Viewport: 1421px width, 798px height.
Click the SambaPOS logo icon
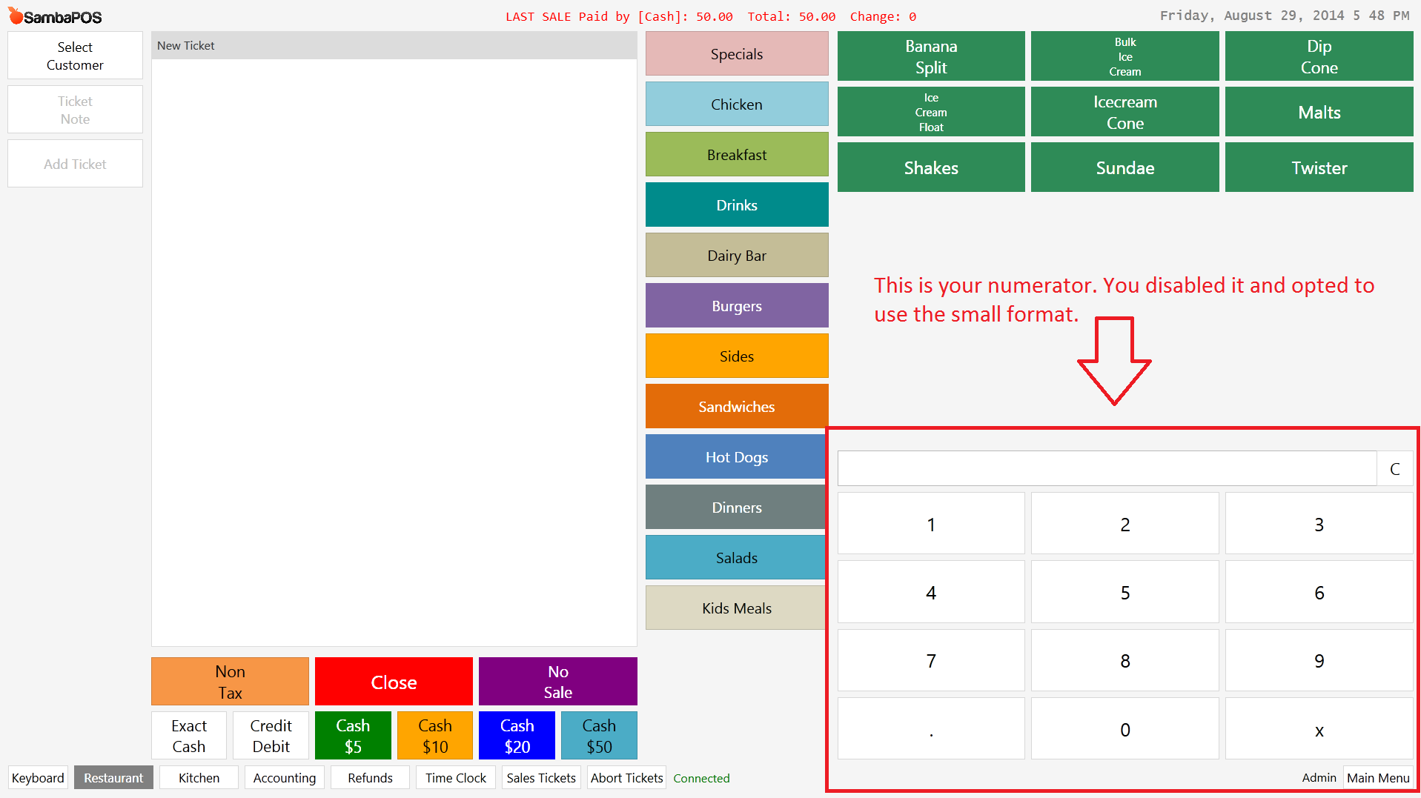(x=16, y=16)
